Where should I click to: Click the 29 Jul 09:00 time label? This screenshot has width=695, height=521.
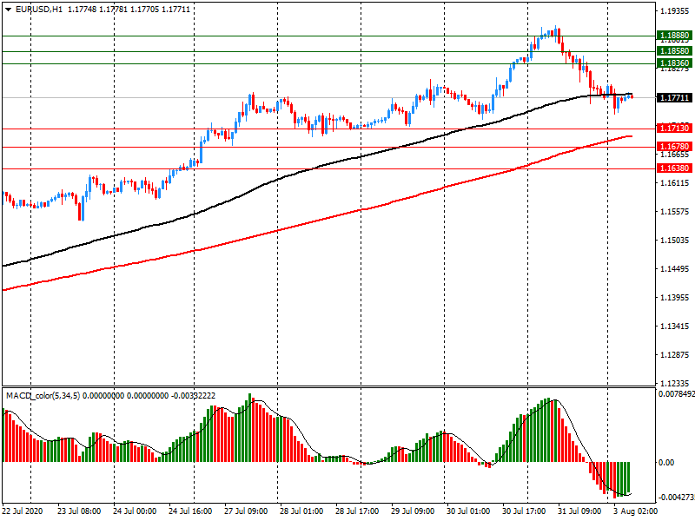[413, 511]
